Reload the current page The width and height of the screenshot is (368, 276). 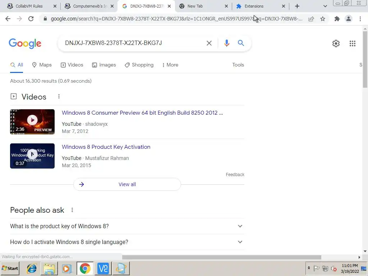31,19
